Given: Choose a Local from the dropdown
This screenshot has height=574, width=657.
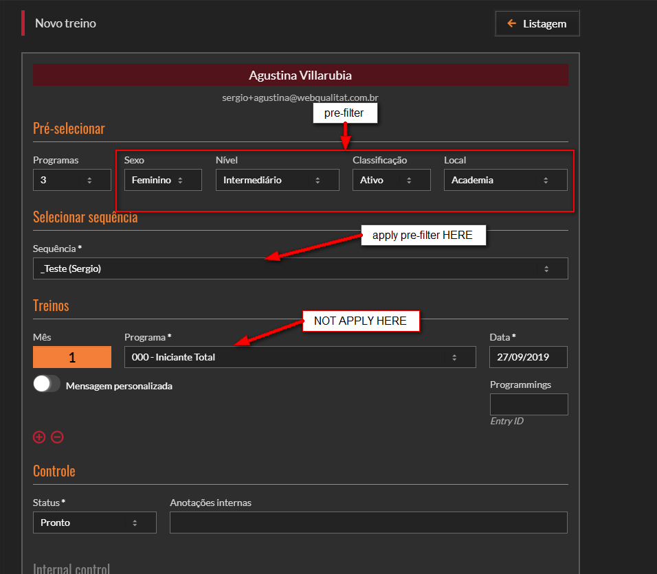Looking at the screenshot, I should coord(505,180).
